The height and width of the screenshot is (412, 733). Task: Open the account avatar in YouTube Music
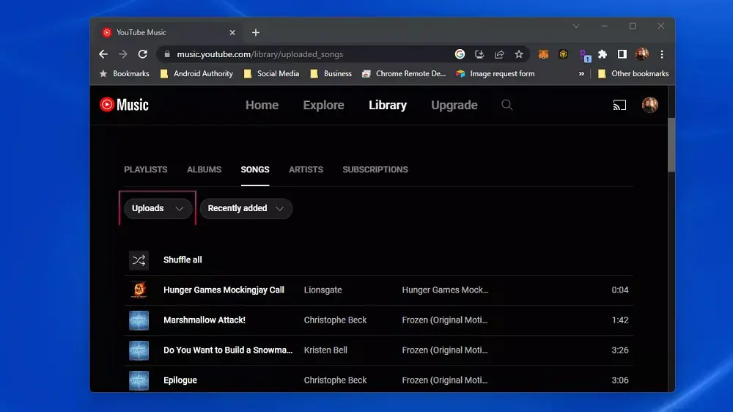649,105
